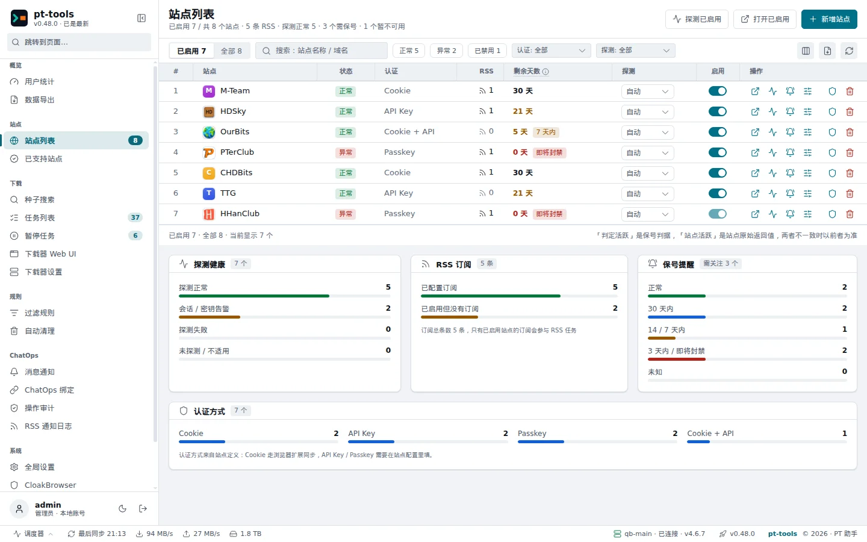The image size is (867, 542).
Task: Toggle OurBits enable switch
Action: 718,132
